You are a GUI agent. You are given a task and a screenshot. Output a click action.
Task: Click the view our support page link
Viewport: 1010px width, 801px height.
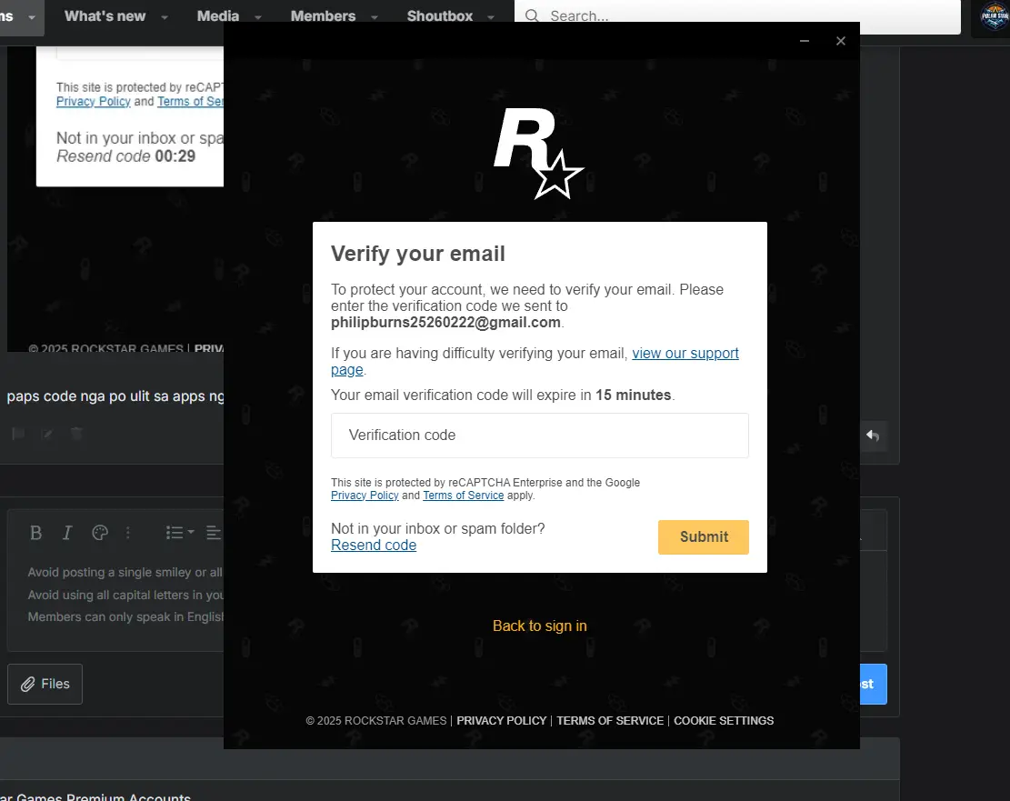[x=685, y=353]
